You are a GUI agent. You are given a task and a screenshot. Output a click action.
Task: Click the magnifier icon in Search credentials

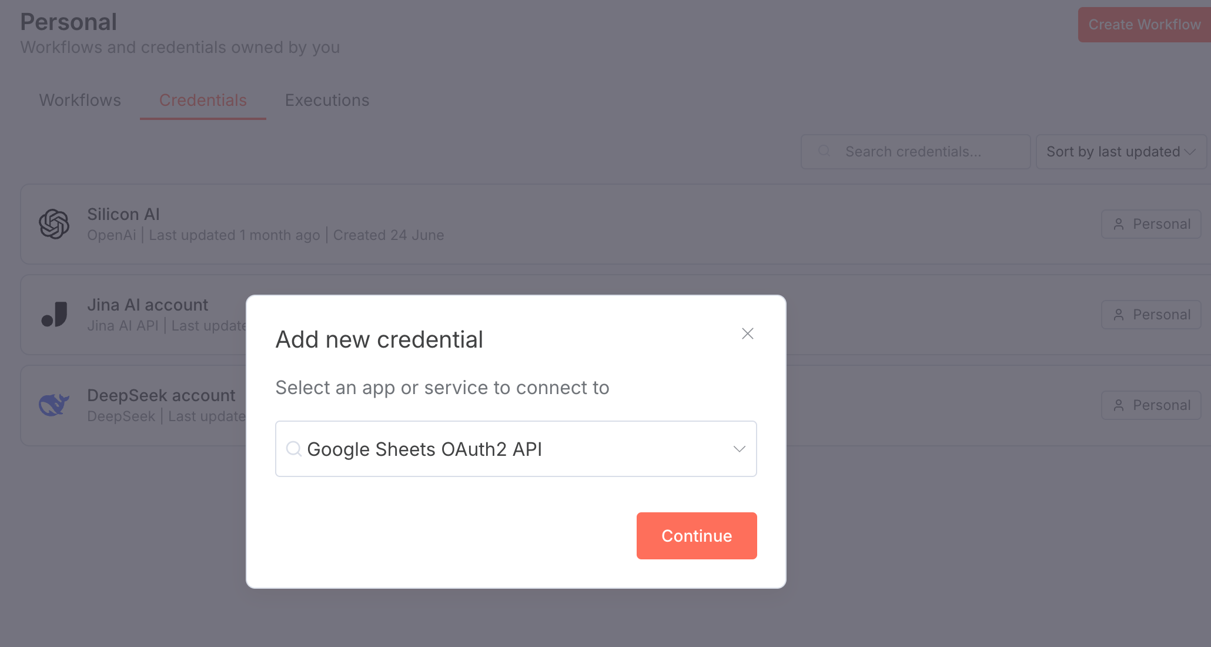click(x=824, y=151)
